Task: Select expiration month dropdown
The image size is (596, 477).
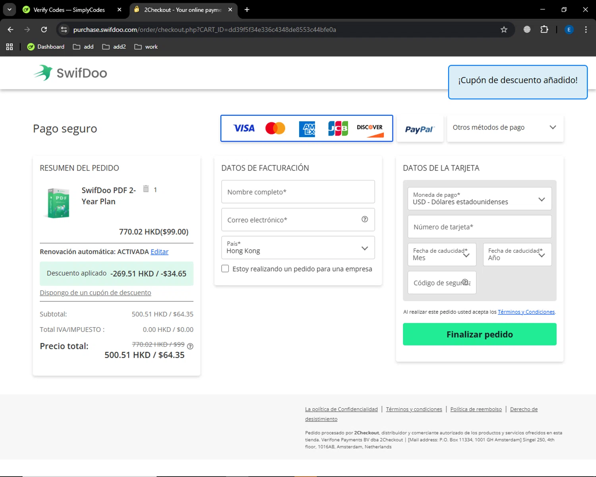Action: (x=442, y=254)
